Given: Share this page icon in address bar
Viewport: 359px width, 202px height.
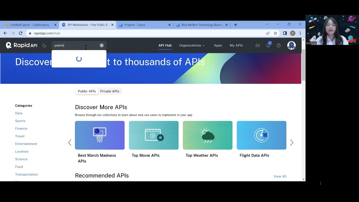Looking at the screenshot, I should click(x=268, y=33).
